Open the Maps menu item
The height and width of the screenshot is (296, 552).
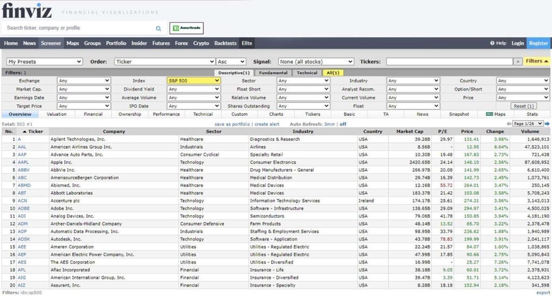(x=73, y=43)
